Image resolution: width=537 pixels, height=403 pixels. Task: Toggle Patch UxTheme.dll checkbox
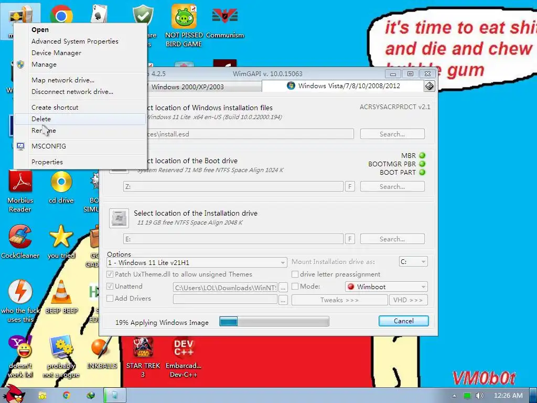[110, 274]
